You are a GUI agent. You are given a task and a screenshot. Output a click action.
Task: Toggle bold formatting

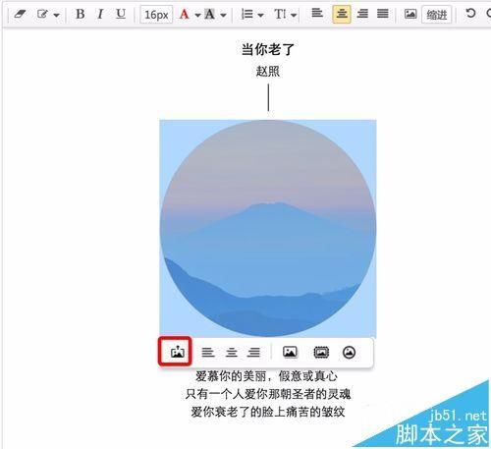coord(81,14)
